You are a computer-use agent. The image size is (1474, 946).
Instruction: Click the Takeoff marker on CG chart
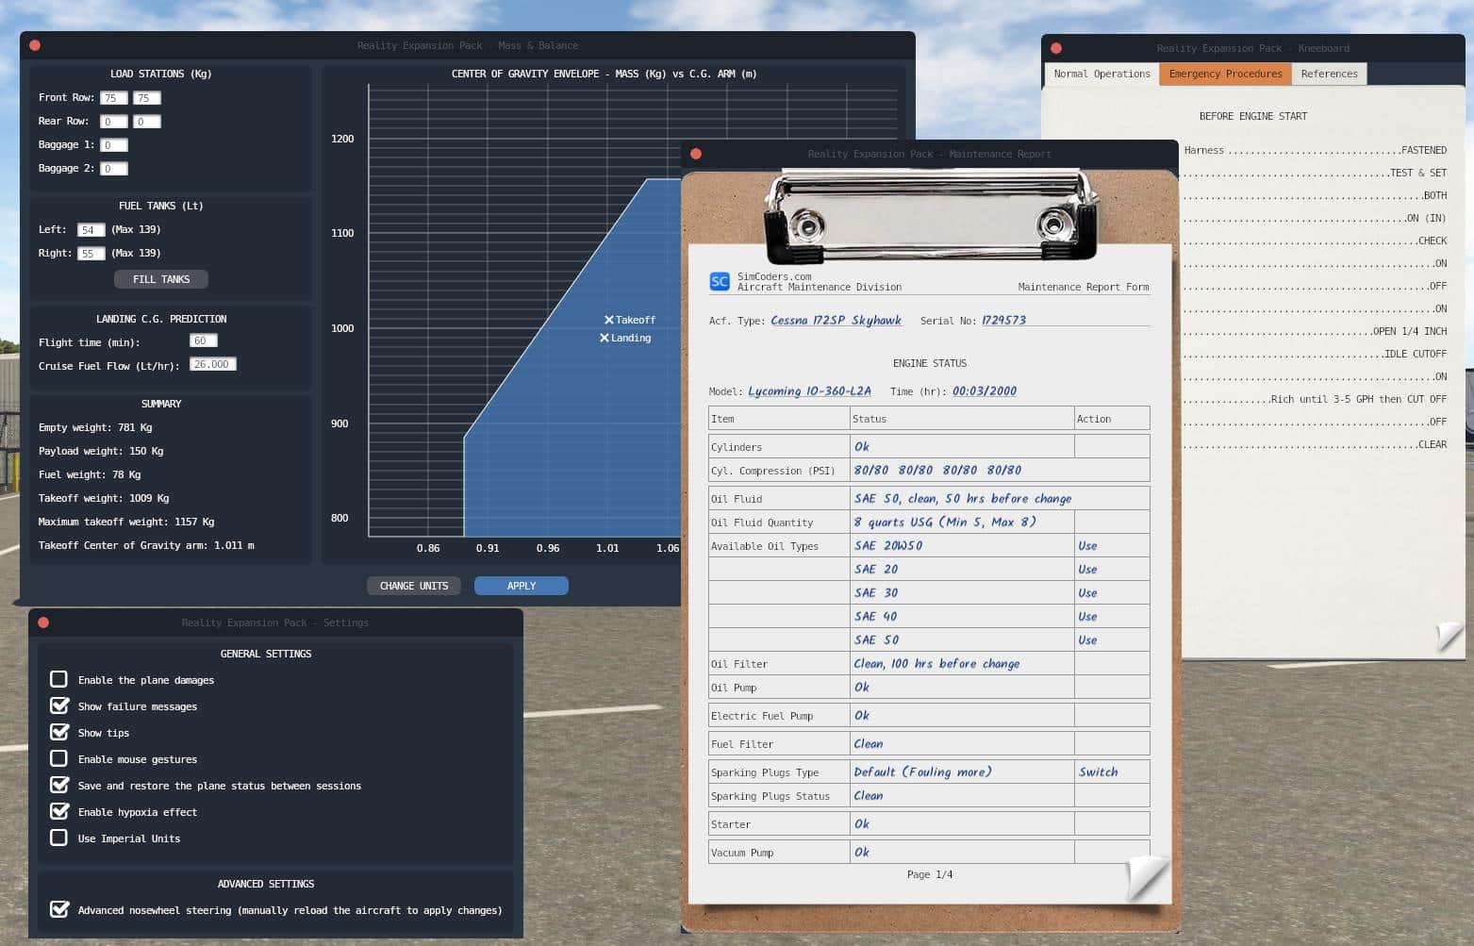point(609,320)
